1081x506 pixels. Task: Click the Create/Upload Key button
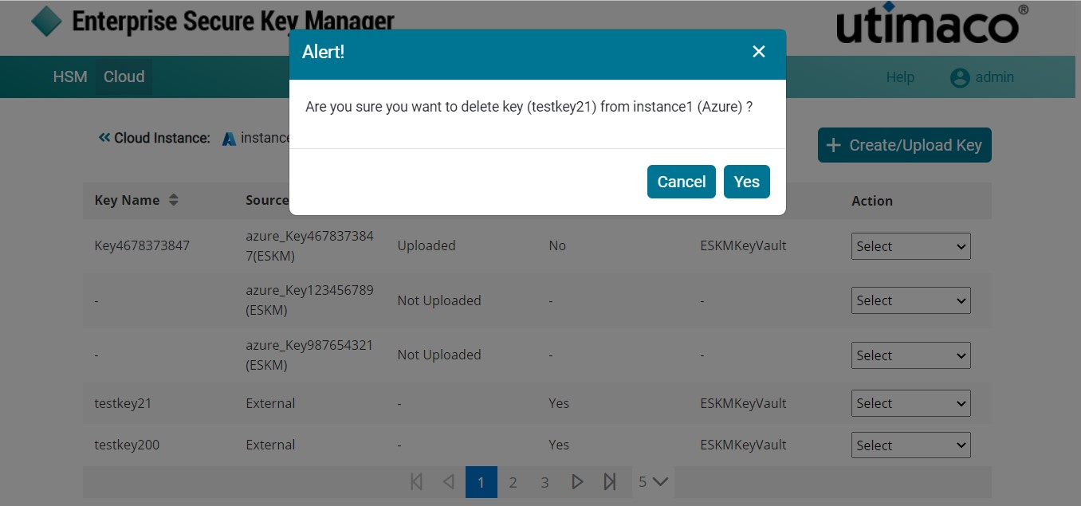905,145
